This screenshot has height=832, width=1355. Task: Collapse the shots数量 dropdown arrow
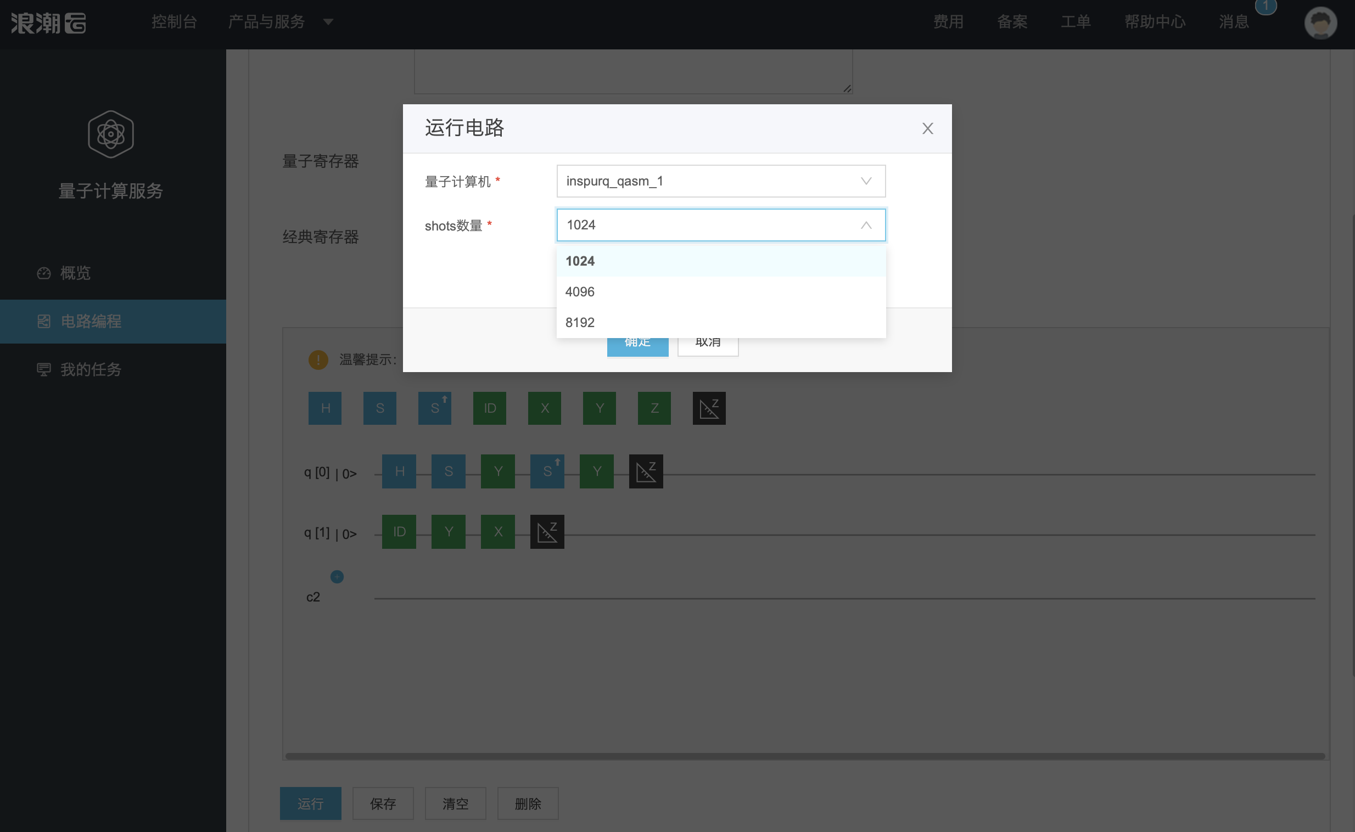pos(866,225)
